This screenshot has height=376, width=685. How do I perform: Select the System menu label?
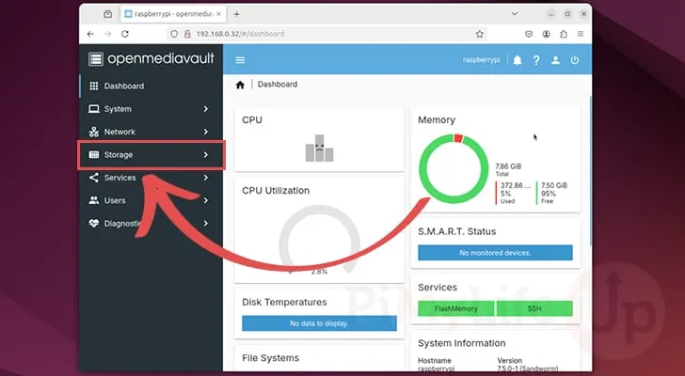[x=118, y=109]
